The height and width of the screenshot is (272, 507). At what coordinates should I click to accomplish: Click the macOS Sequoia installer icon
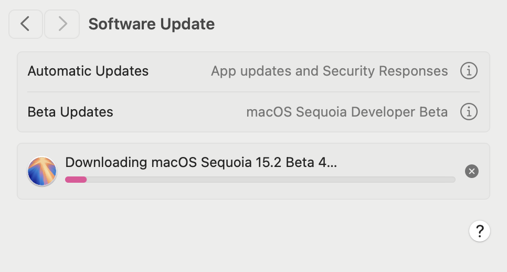click(42, 171)
